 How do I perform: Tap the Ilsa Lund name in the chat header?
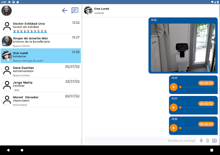[x=101, y=9]
